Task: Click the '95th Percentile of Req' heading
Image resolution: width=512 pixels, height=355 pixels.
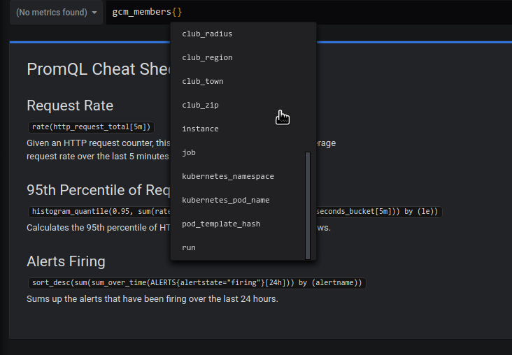Action: coord(99,190)
